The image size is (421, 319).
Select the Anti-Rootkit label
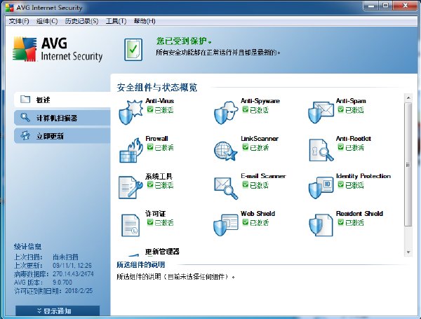tap(354, 138)
